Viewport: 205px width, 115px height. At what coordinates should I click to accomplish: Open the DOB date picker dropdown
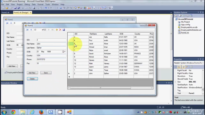64,52
